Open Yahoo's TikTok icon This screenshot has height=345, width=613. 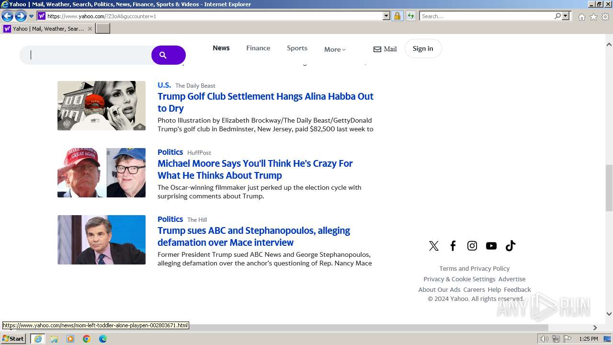coord(511,246)
